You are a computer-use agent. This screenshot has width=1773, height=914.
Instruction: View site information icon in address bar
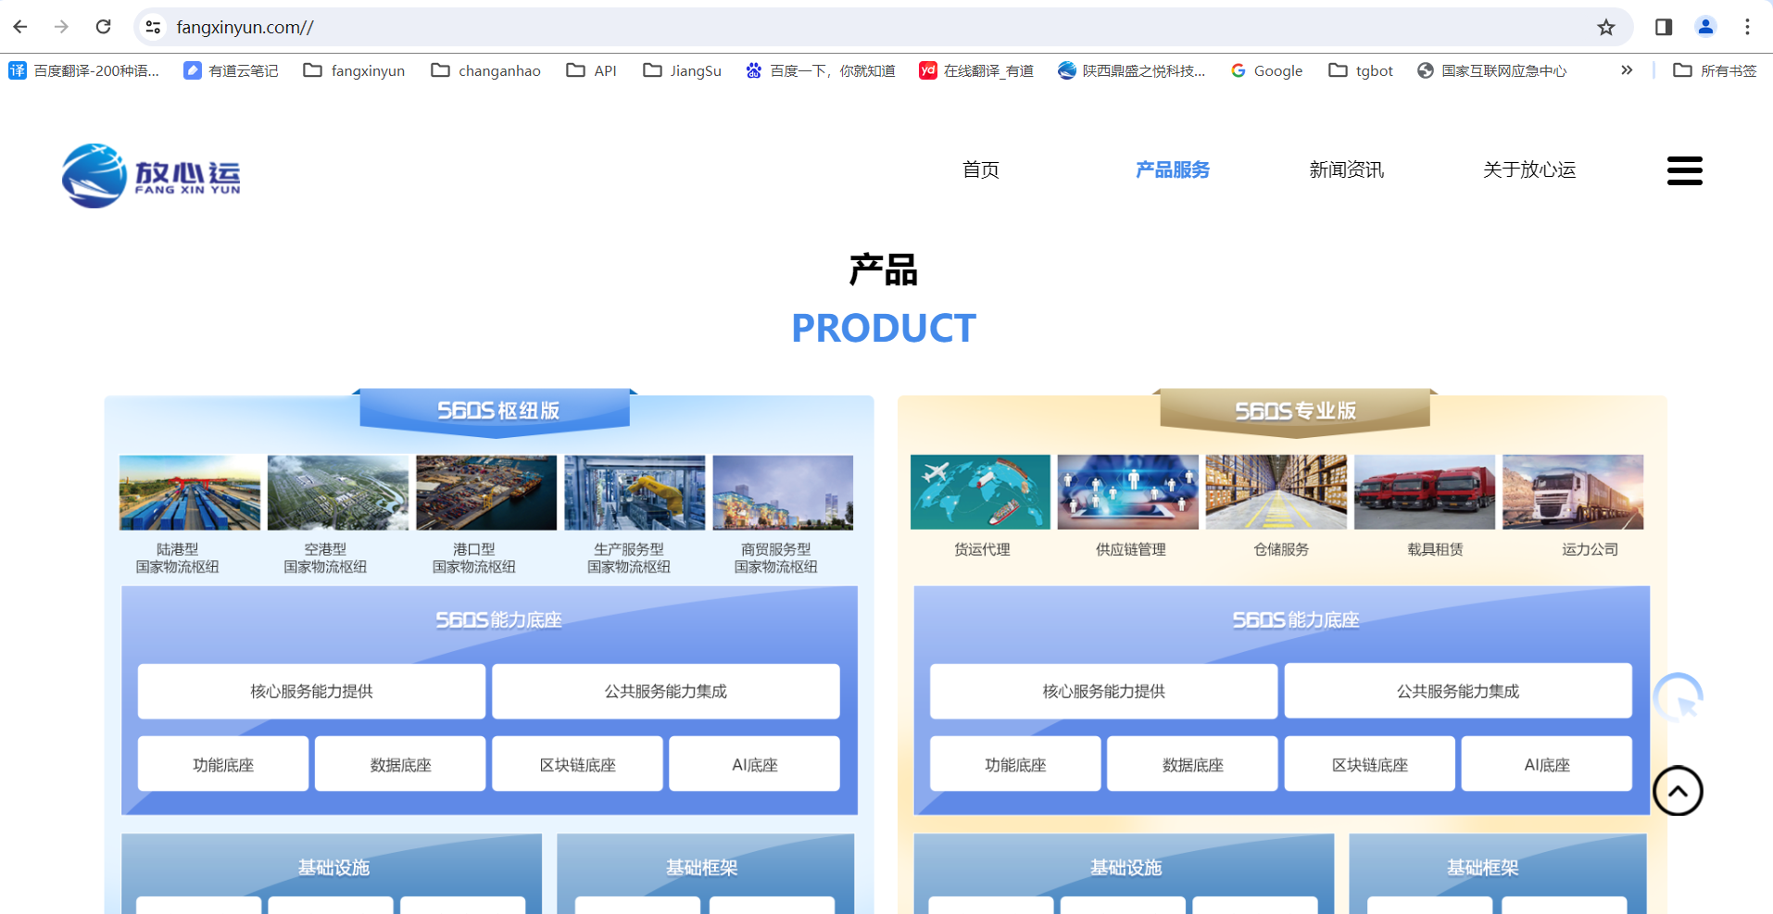(153, 27)
